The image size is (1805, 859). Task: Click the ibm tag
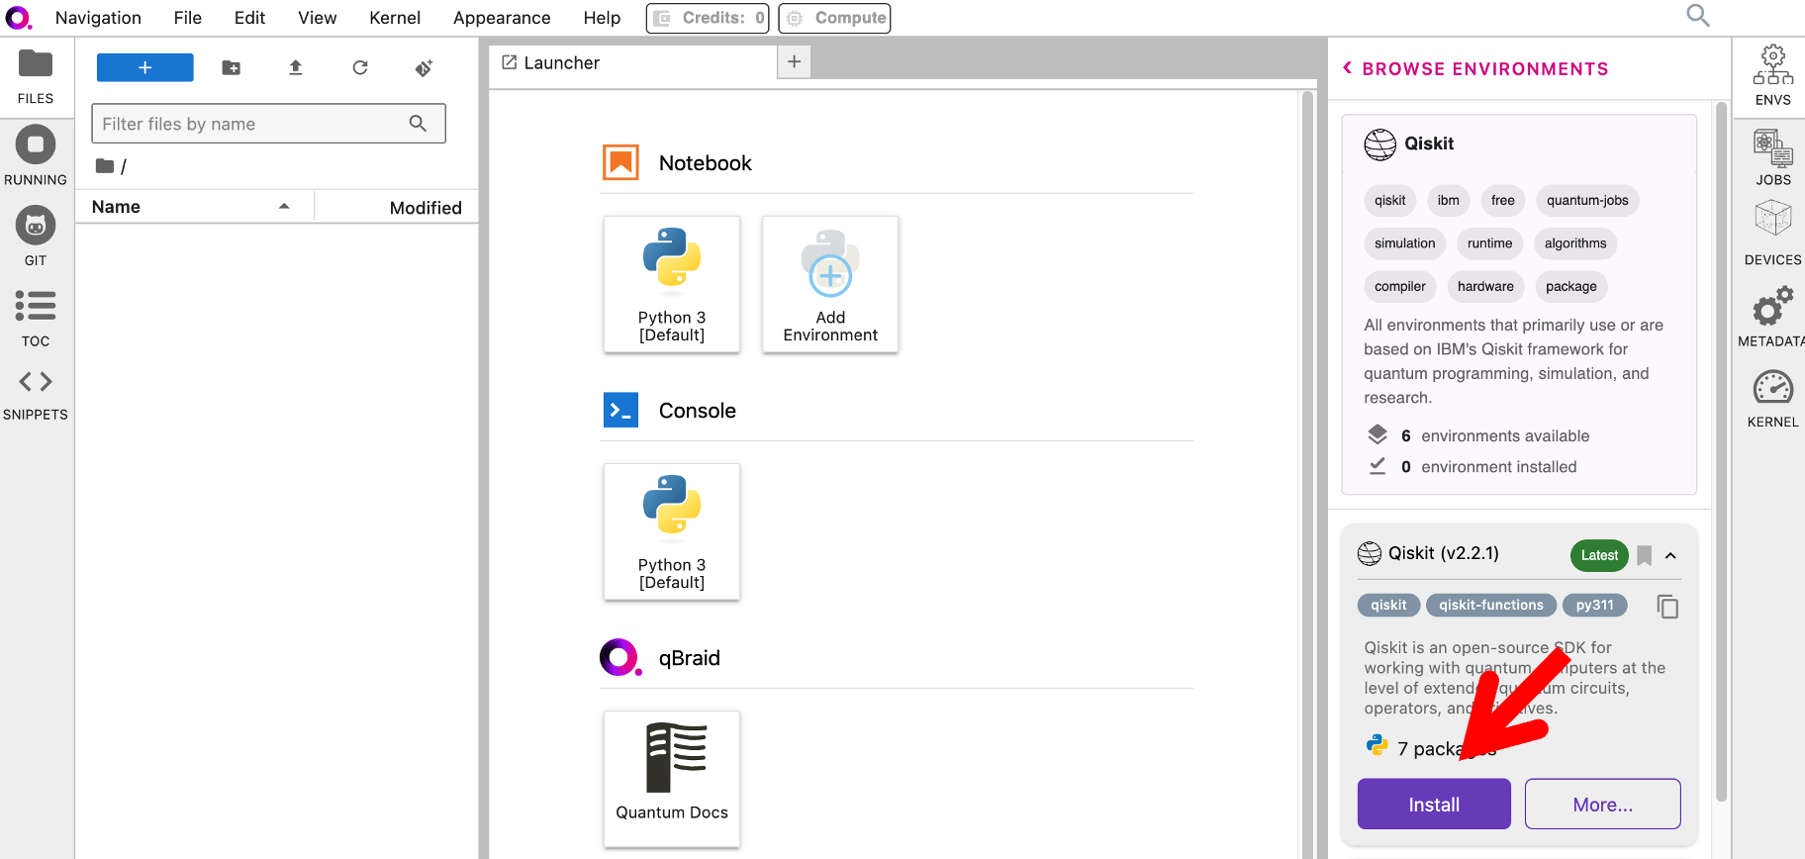pos(1448,200)
